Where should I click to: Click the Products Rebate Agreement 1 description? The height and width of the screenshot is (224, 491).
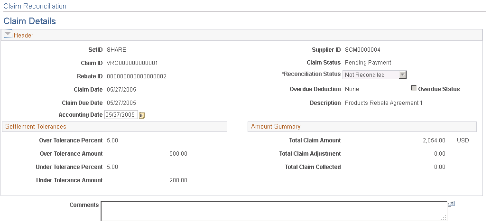pyautogui.click(x=383, y=103)
